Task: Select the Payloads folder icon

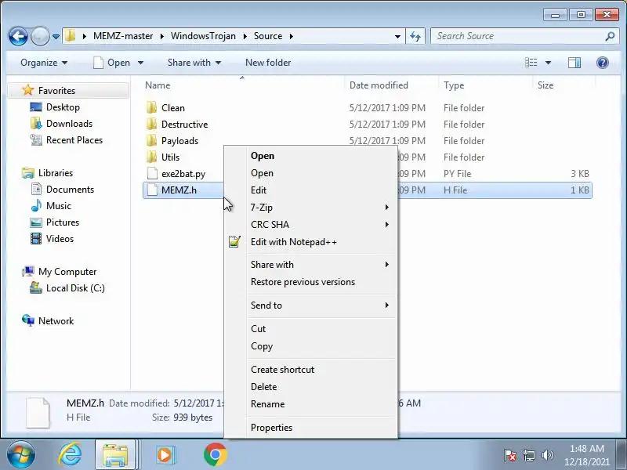Action: point(152,140)
